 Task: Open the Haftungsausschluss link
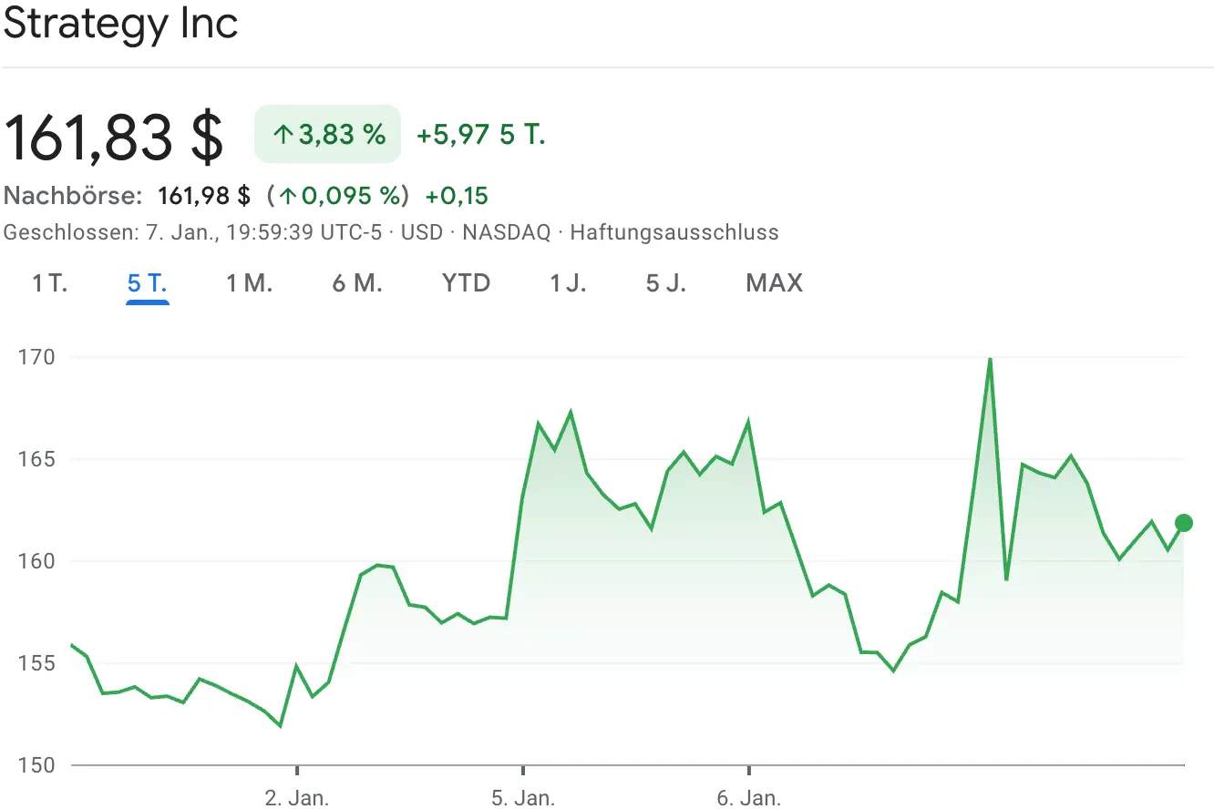coord(674,232)
